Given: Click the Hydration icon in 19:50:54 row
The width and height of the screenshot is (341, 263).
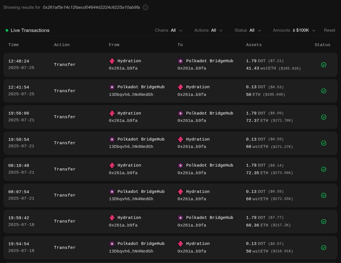Looking at the screenshot, I should click(180, 139).
